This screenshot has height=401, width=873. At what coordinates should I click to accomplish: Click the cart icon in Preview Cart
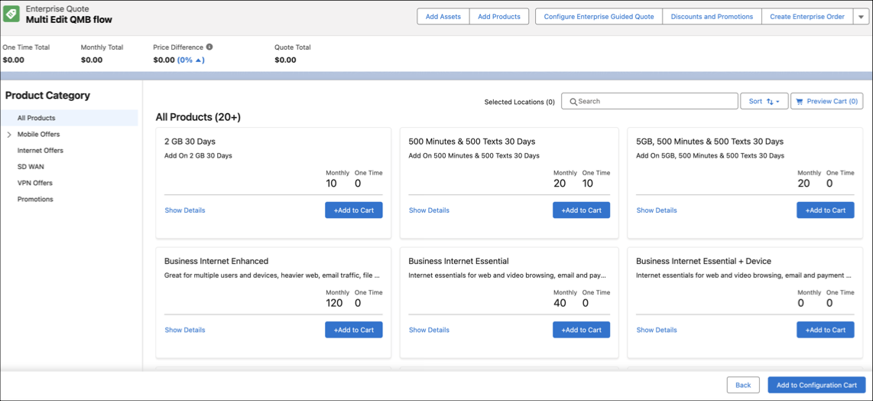(800, 102)
